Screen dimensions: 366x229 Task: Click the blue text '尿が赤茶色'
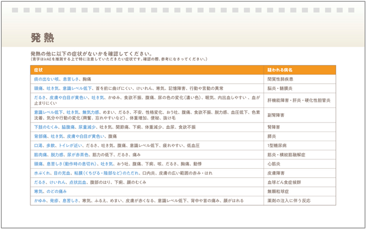pos(78,155)
